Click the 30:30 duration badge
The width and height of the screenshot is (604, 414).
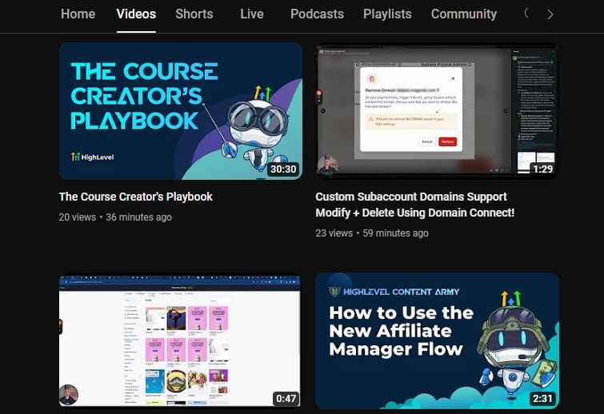pyautogui.click(x=283, y=169)
